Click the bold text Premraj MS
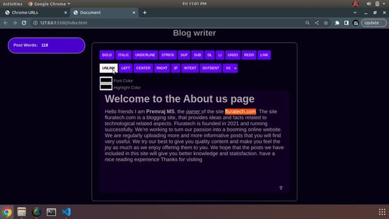This screenshot has height=219, width=389. point(160,111)
